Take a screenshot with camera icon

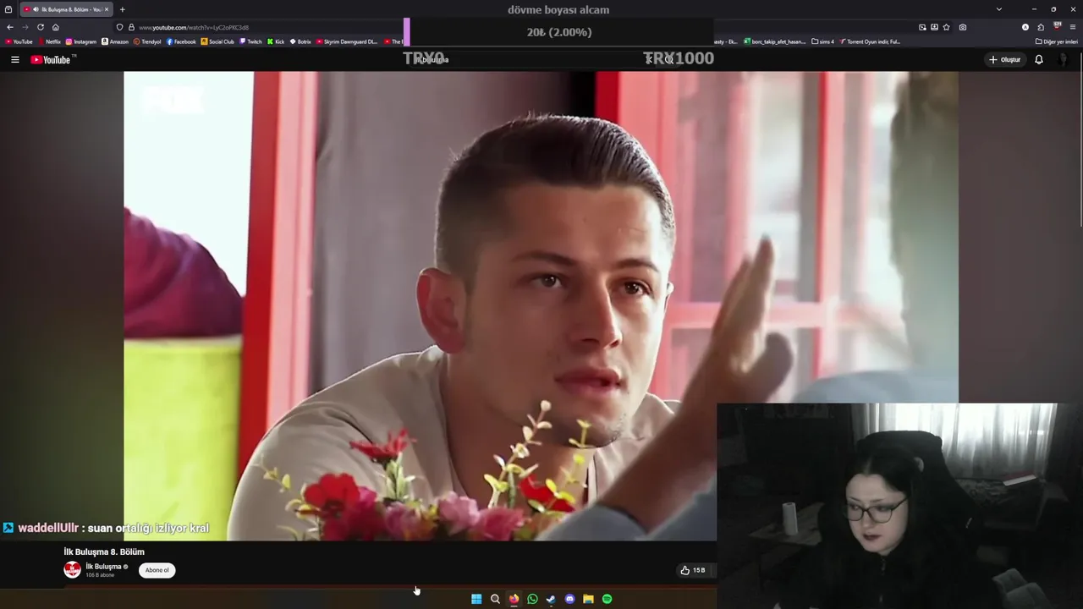pyautogui.click(x=963, y=27)
